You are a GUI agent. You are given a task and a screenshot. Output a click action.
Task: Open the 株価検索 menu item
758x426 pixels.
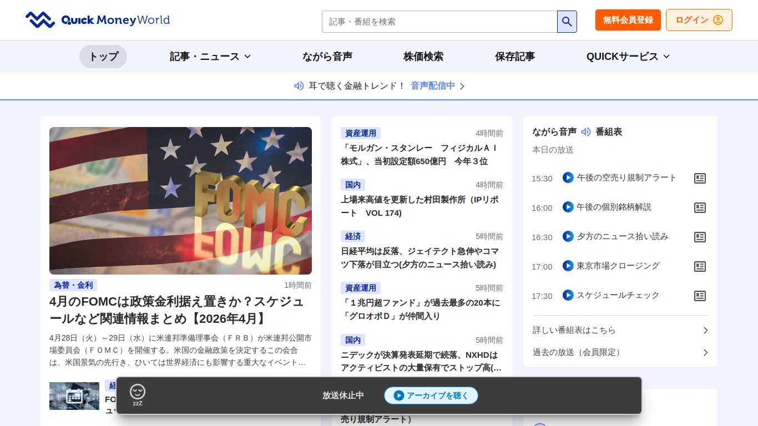[423, 57]
